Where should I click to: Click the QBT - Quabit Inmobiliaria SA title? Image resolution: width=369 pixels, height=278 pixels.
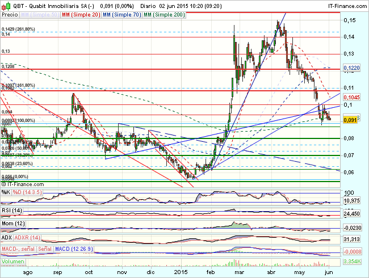54,6
